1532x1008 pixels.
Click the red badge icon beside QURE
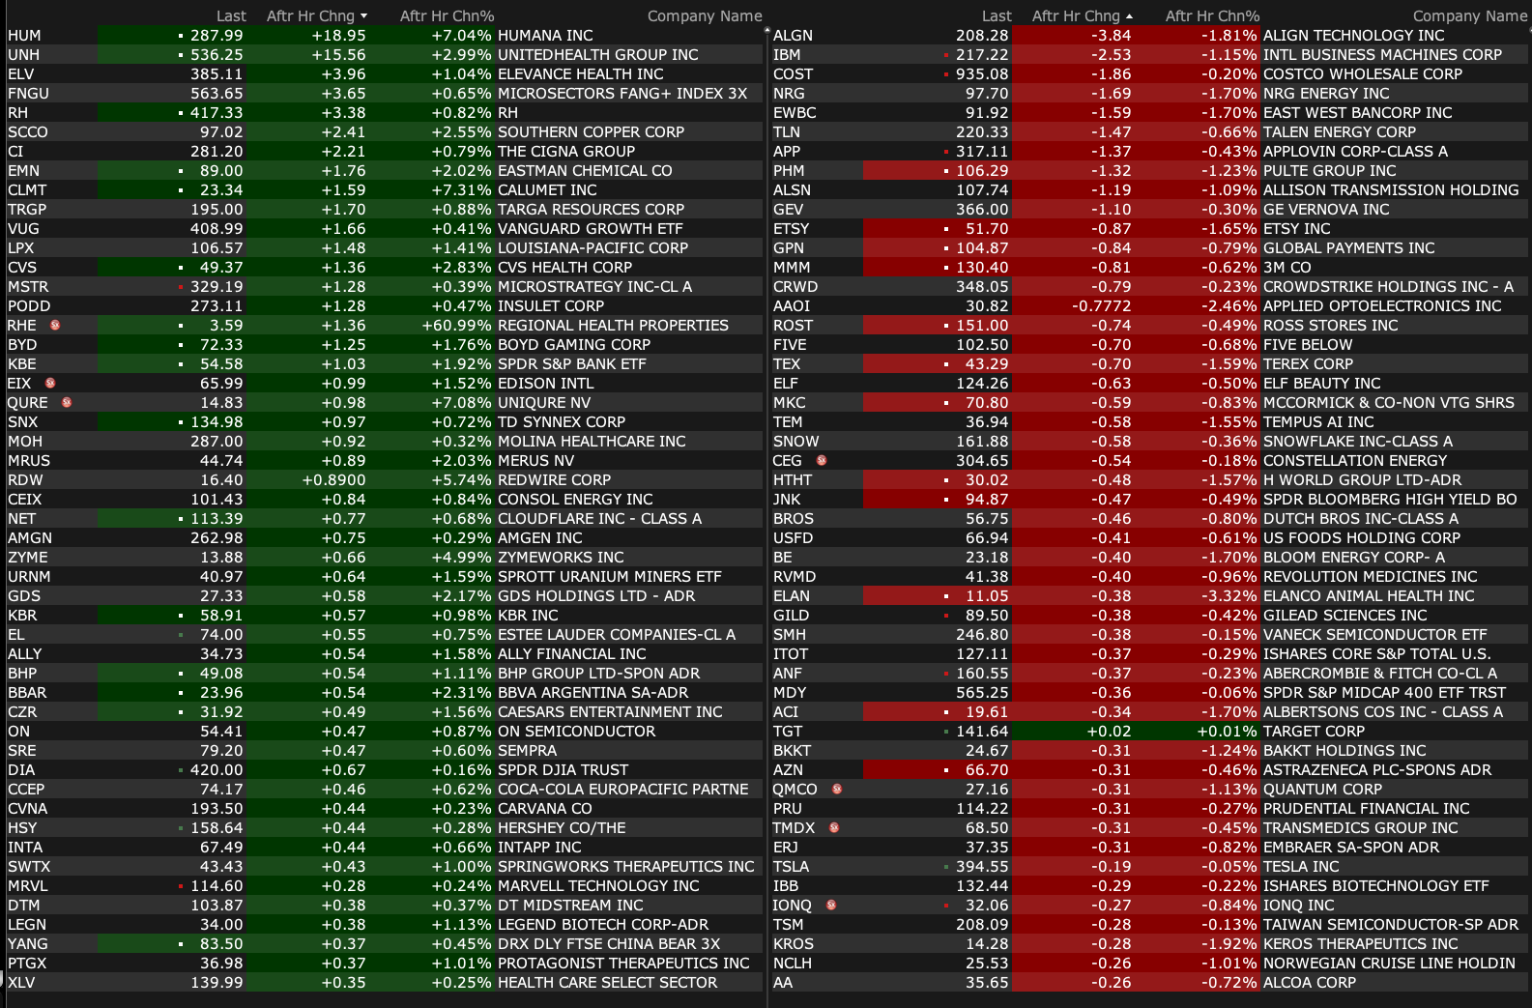(67, 402)
